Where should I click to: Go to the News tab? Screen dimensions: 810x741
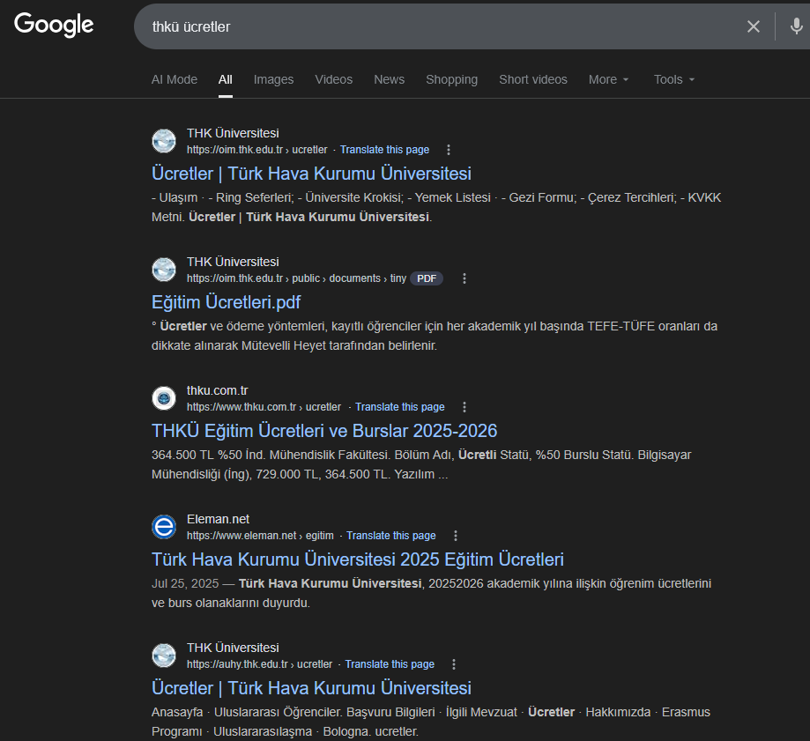click(389, 79)
